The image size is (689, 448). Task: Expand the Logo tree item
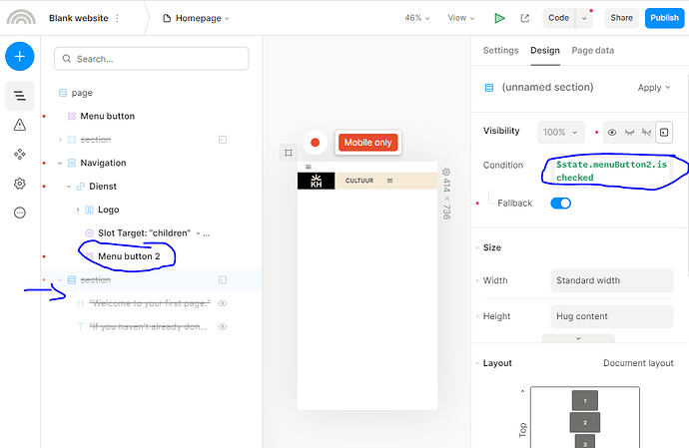78,210
